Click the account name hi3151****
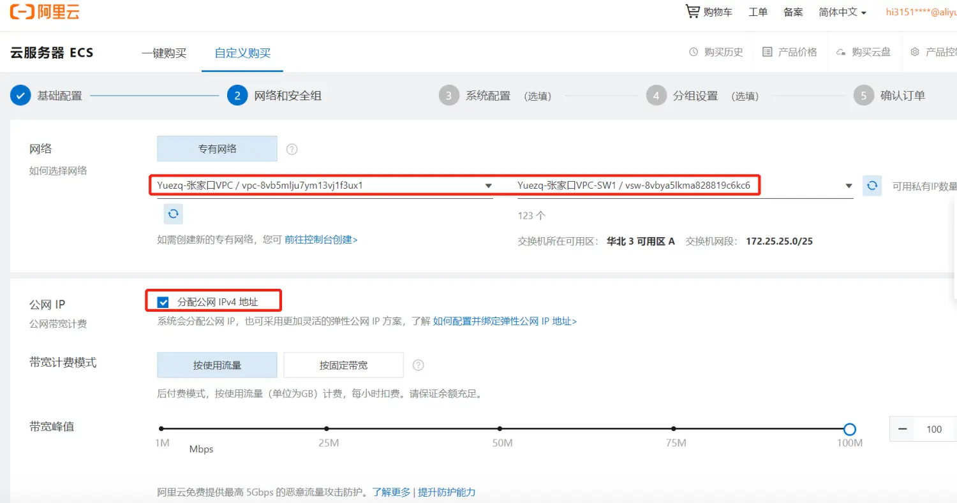Viewport: 957px width, 503px height. click(x=921, y=12)
